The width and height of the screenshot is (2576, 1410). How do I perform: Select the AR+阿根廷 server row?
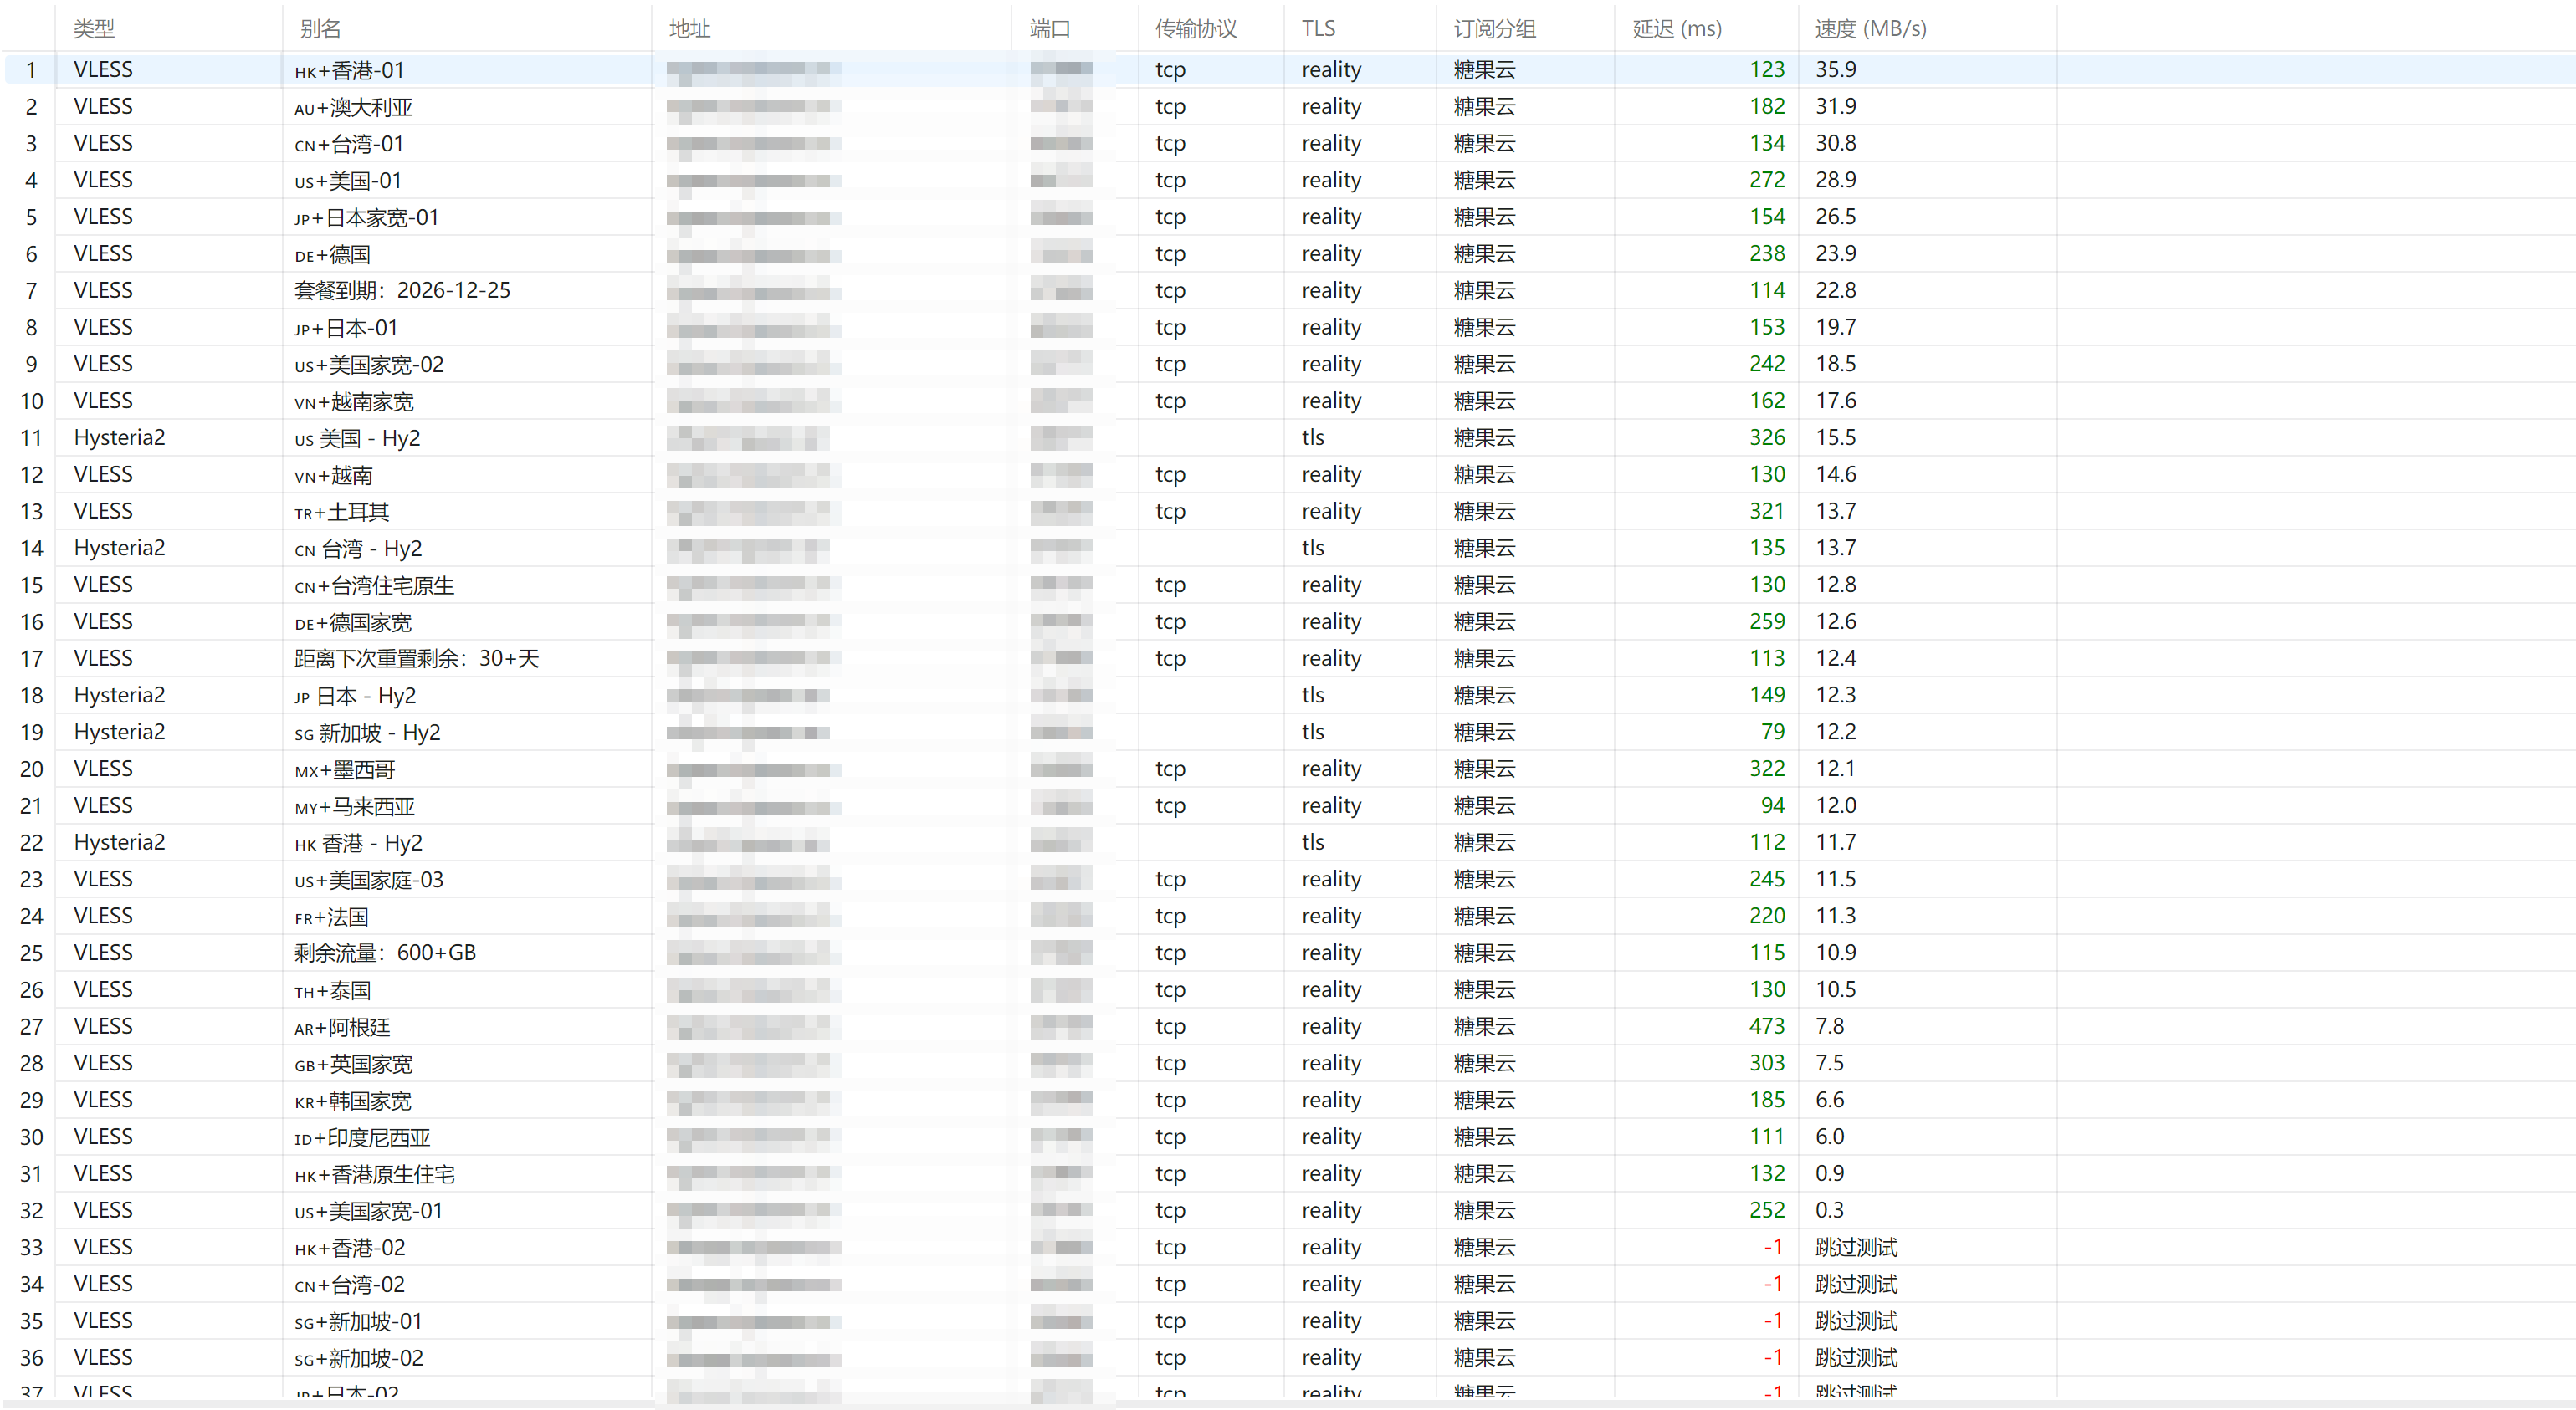pyautogui.click(x=1288, y=1026)
